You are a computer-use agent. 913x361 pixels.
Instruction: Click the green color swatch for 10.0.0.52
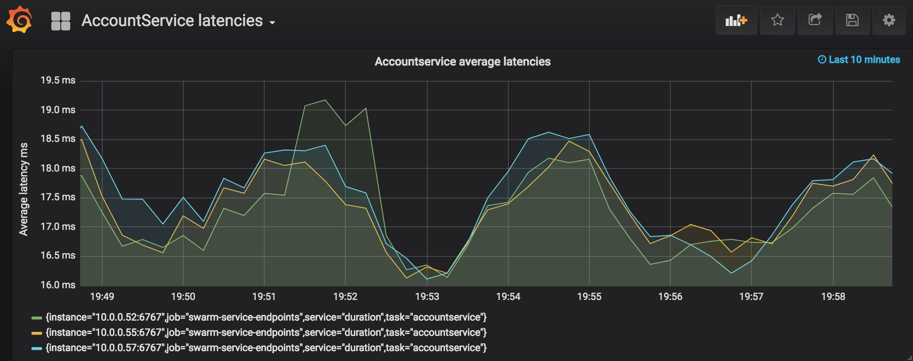[x=36, y=318]
